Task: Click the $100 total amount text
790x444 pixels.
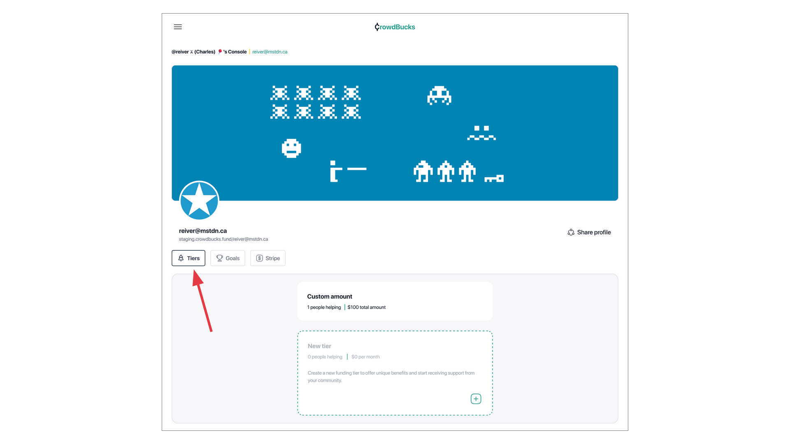Action: click(366, 308)
